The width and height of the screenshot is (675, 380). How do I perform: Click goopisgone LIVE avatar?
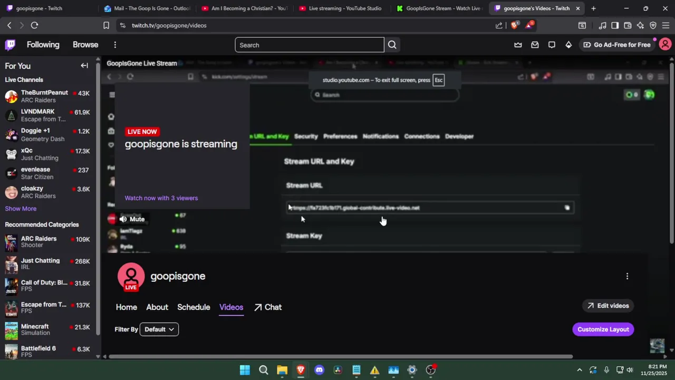(131, 277)
